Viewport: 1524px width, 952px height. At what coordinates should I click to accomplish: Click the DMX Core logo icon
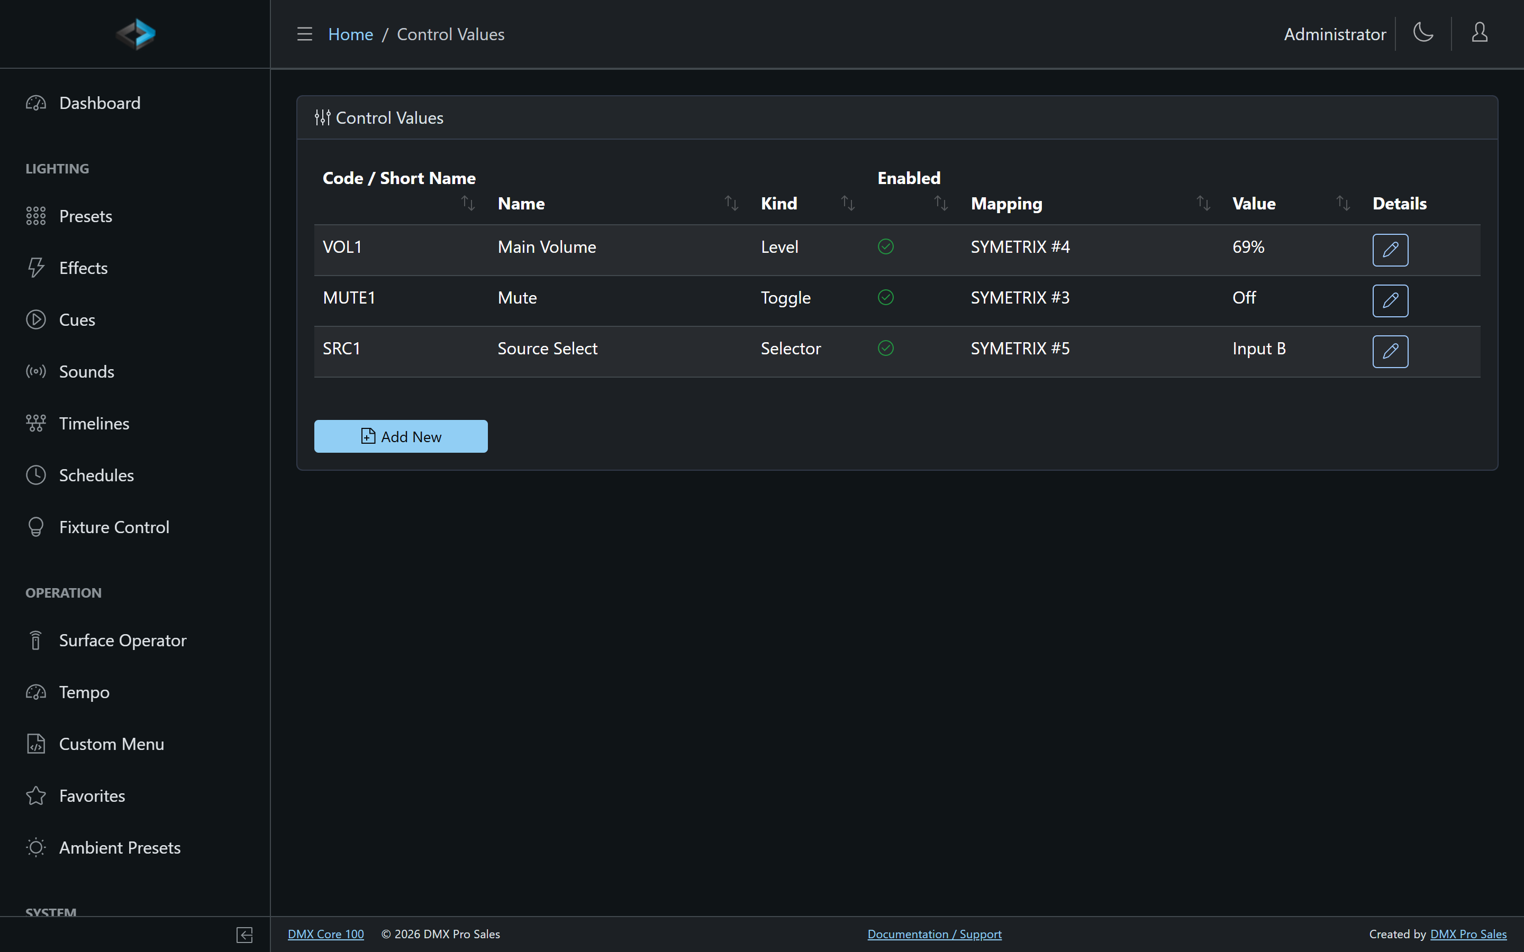(135, 34)
